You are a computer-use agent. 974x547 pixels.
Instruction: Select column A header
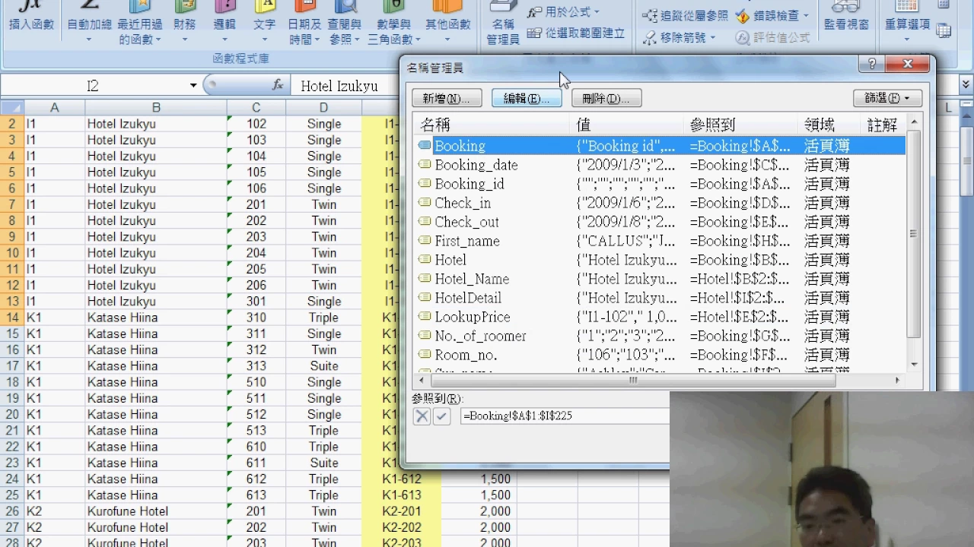54,108
